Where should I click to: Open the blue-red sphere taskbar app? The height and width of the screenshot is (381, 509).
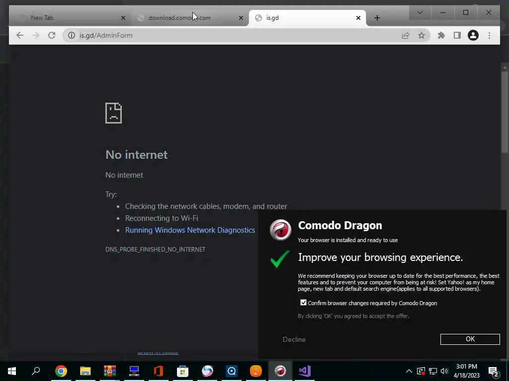click(x=207, y=371)
